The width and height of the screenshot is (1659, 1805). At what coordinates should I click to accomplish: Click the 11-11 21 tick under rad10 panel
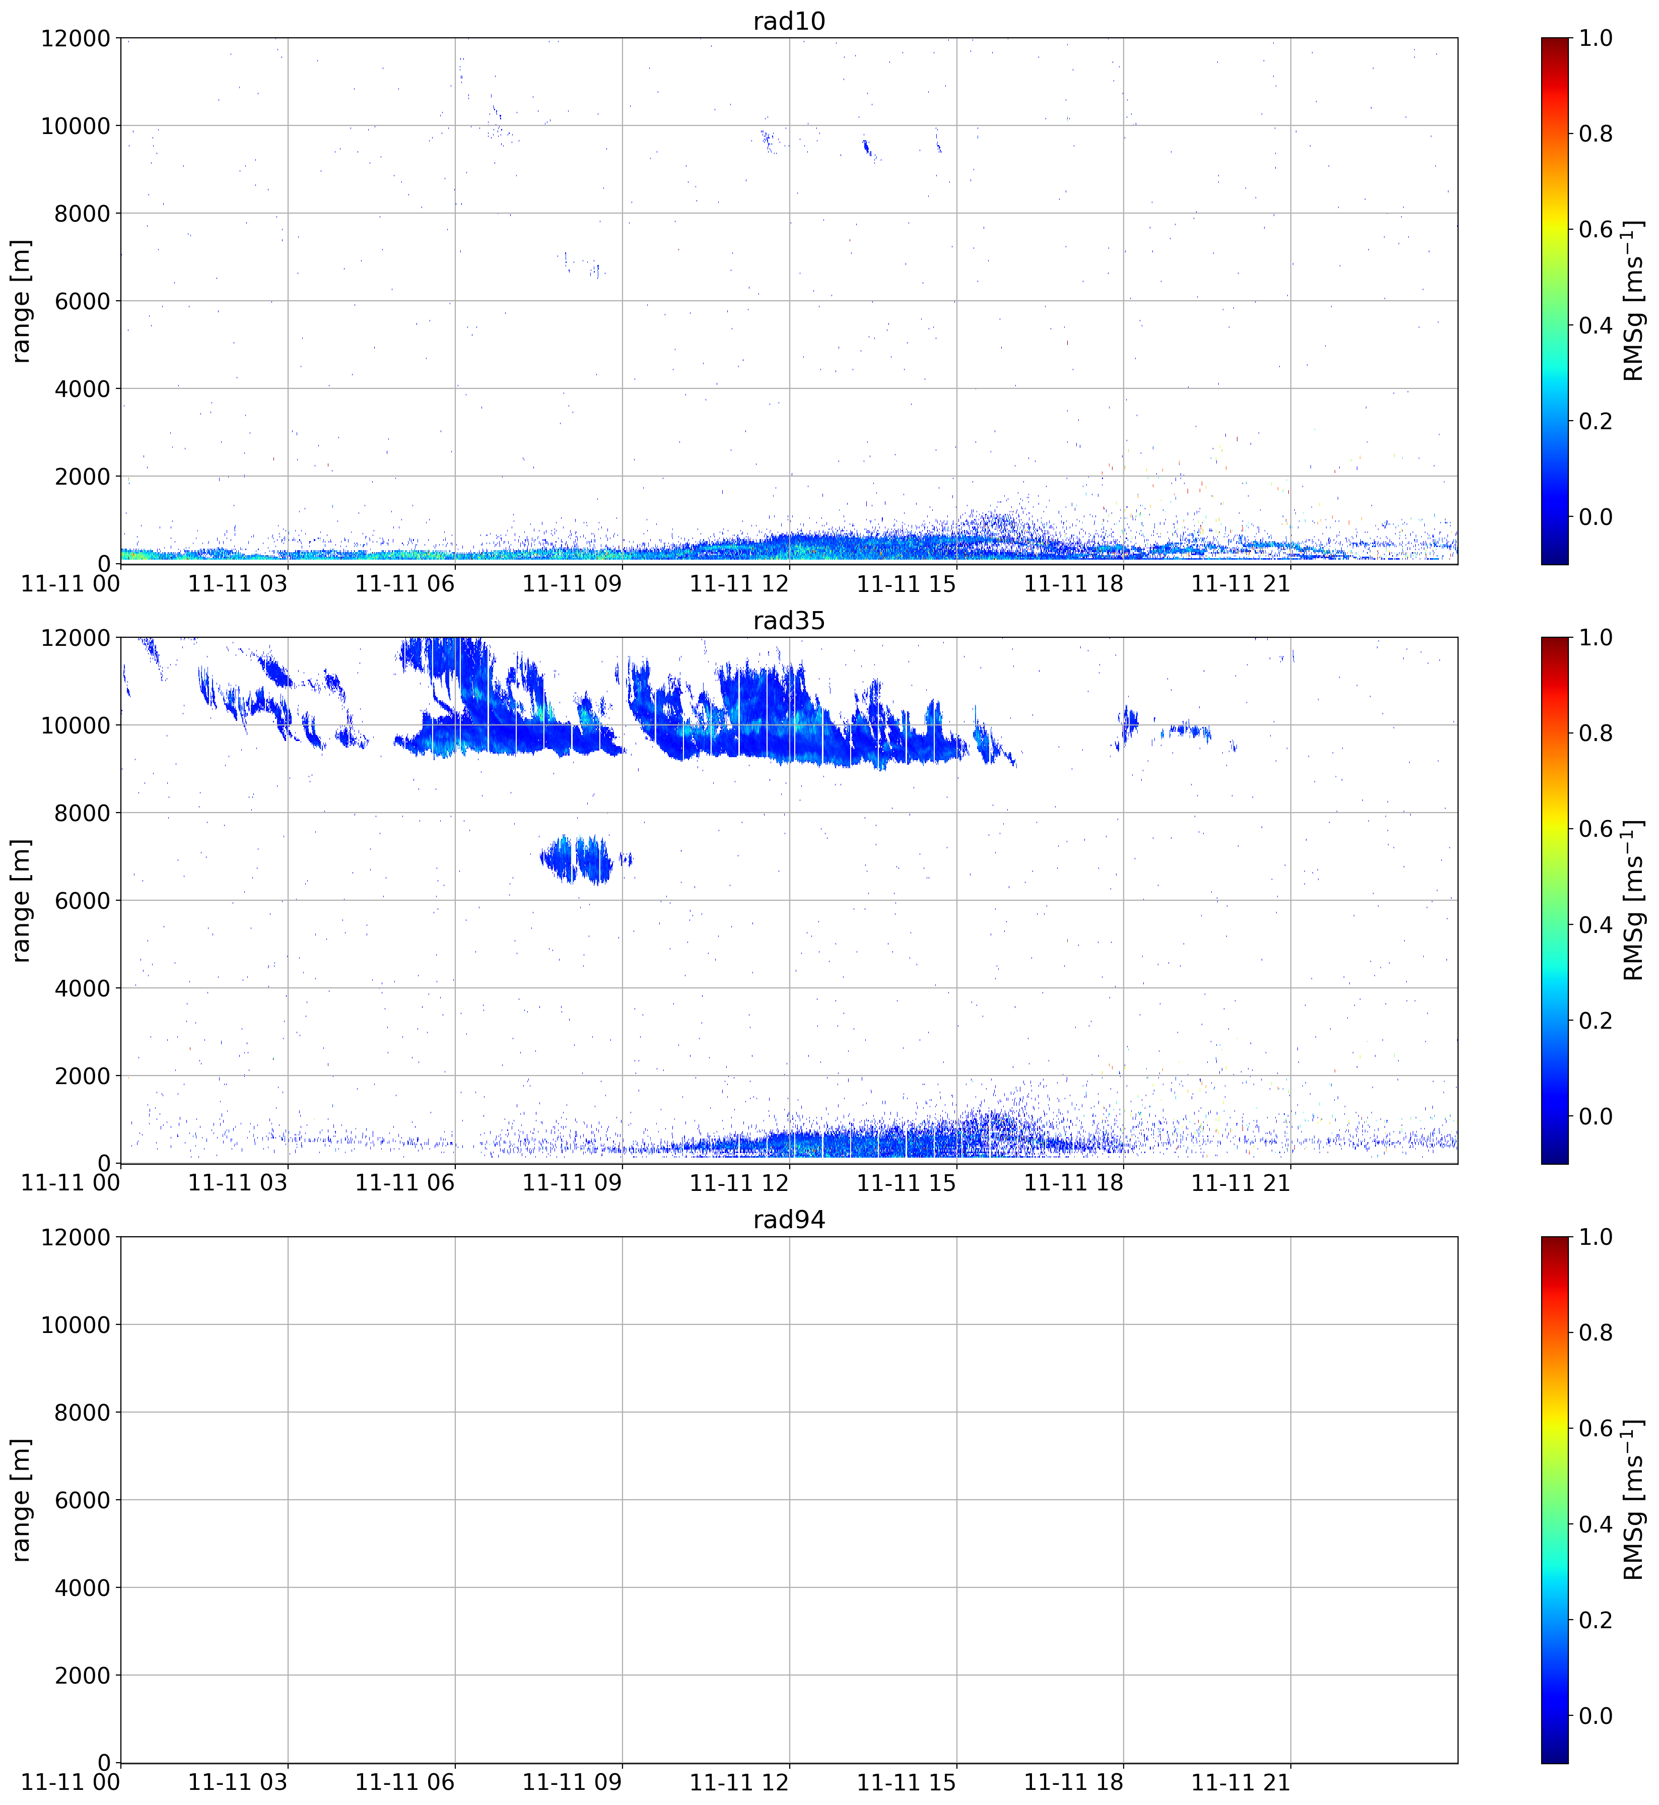click(1240, 584)
